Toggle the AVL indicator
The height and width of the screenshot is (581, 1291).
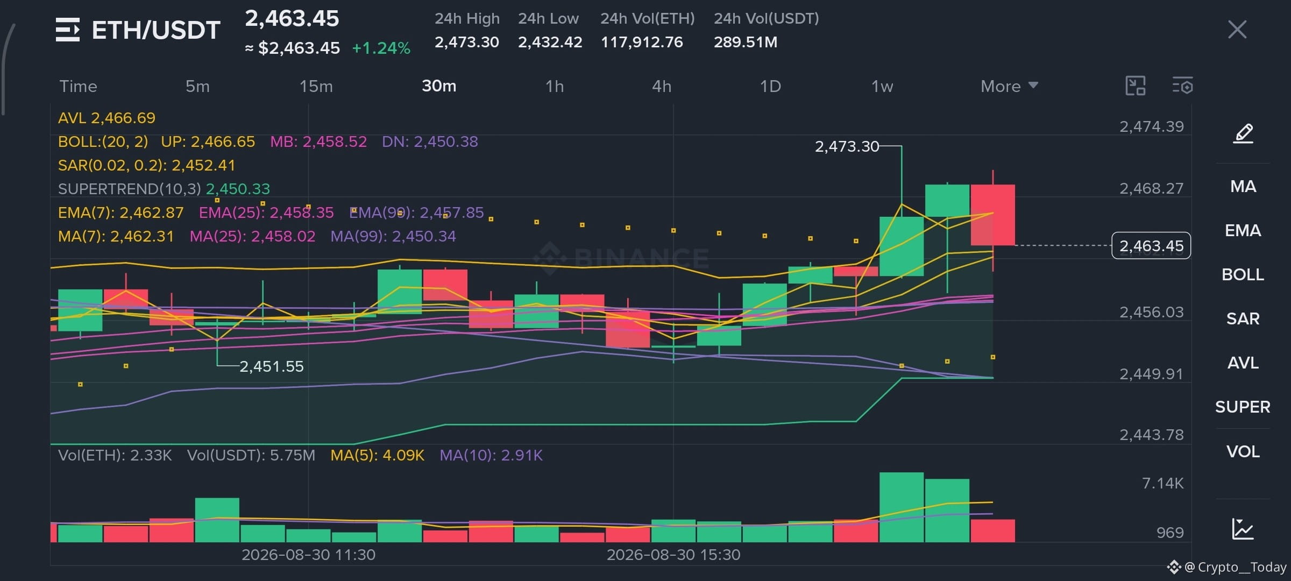click(x=1243, y=363)
